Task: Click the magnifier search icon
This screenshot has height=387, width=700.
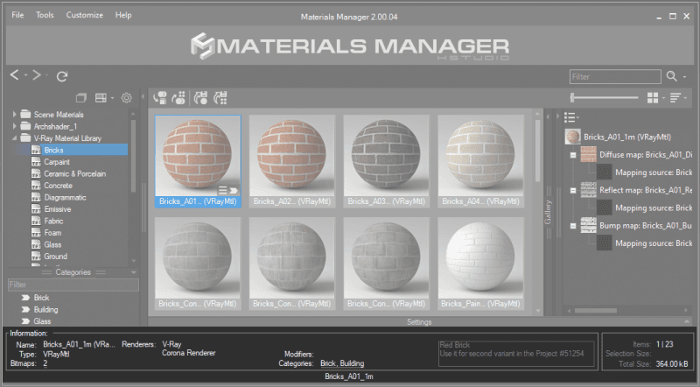Action: point(671,76)
